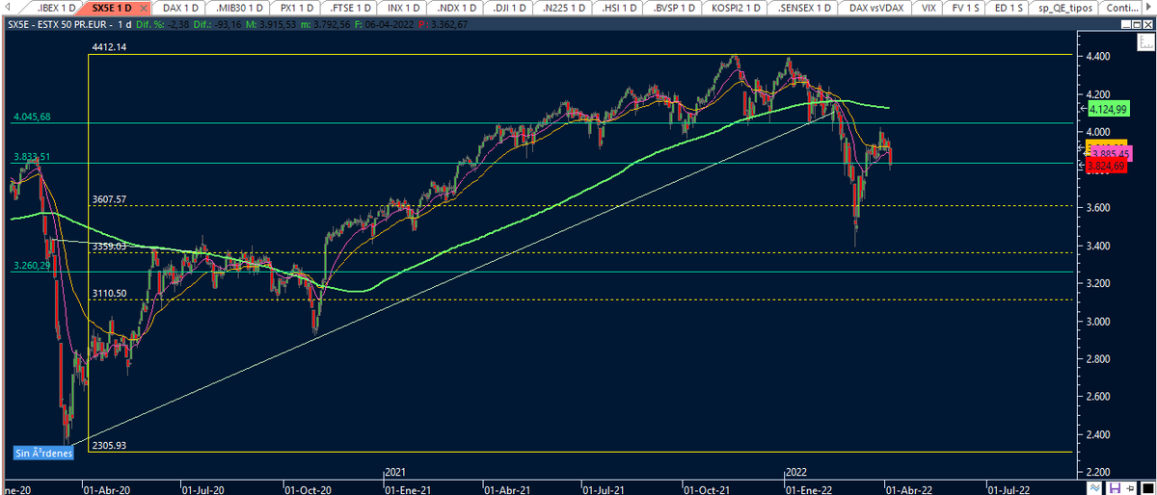Click the 3.260,29 horizontal level label
1157x495 pixels.
(x=32, y=265)
